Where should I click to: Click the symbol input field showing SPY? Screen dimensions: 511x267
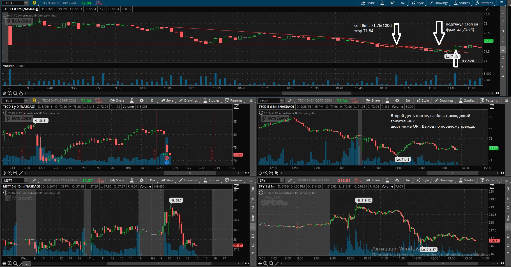point(268,180)
